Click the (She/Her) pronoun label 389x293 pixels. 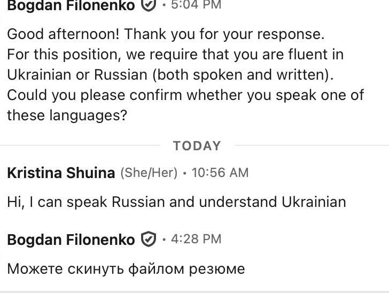point(149,173)
